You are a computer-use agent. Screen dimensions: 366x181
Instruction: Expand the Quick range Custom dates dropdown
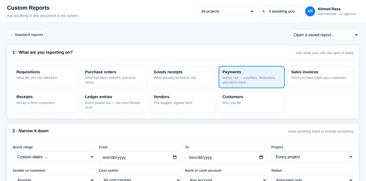[x=54, y=157]
